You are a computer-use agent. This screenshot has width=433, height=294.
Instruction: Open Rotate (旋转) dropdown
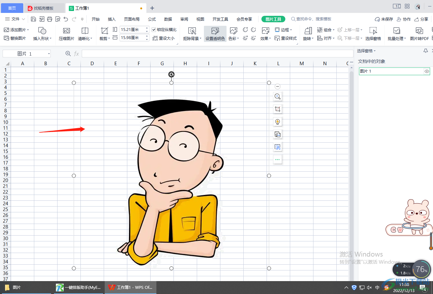click(x=308, y=34)
